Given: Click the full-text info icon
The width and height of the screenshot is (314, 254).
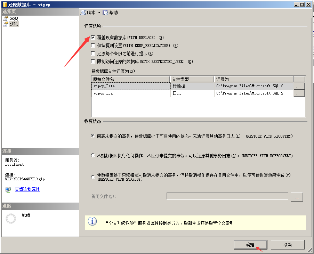Looking at the screenshot, I should (x=92, y=221).
